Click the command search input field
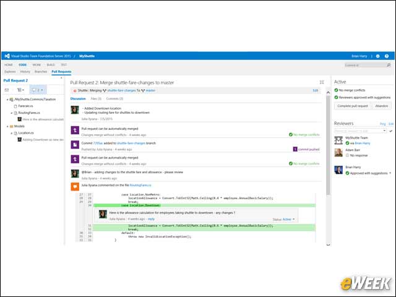396x297 pixels. click(x=365, y=65)
